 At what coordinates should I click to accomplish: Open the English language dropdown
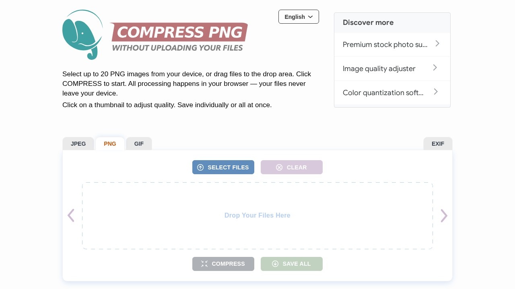pyautogui.click(x=299, y=16)
